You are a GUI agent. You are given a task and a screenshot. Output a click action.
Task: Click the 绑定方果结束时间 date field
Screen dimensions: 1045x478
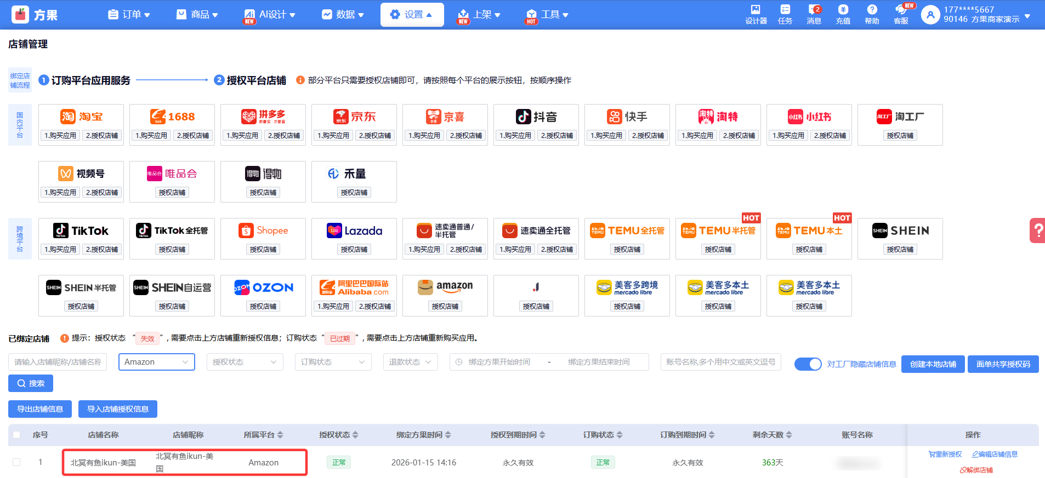[599, 362]
